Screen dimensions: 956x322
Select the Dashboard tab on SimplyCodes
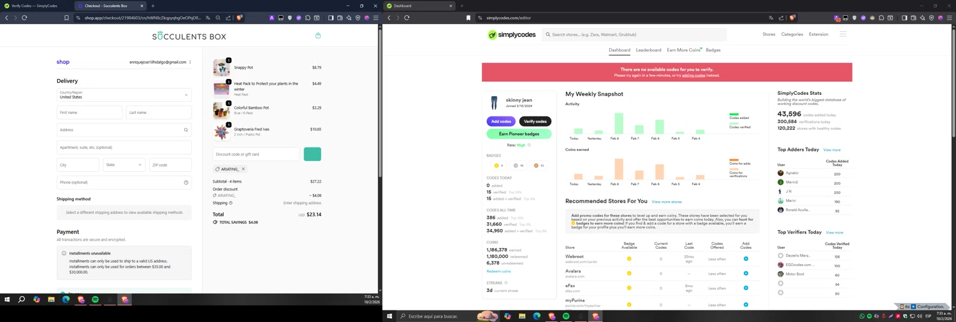click(619, 50)
